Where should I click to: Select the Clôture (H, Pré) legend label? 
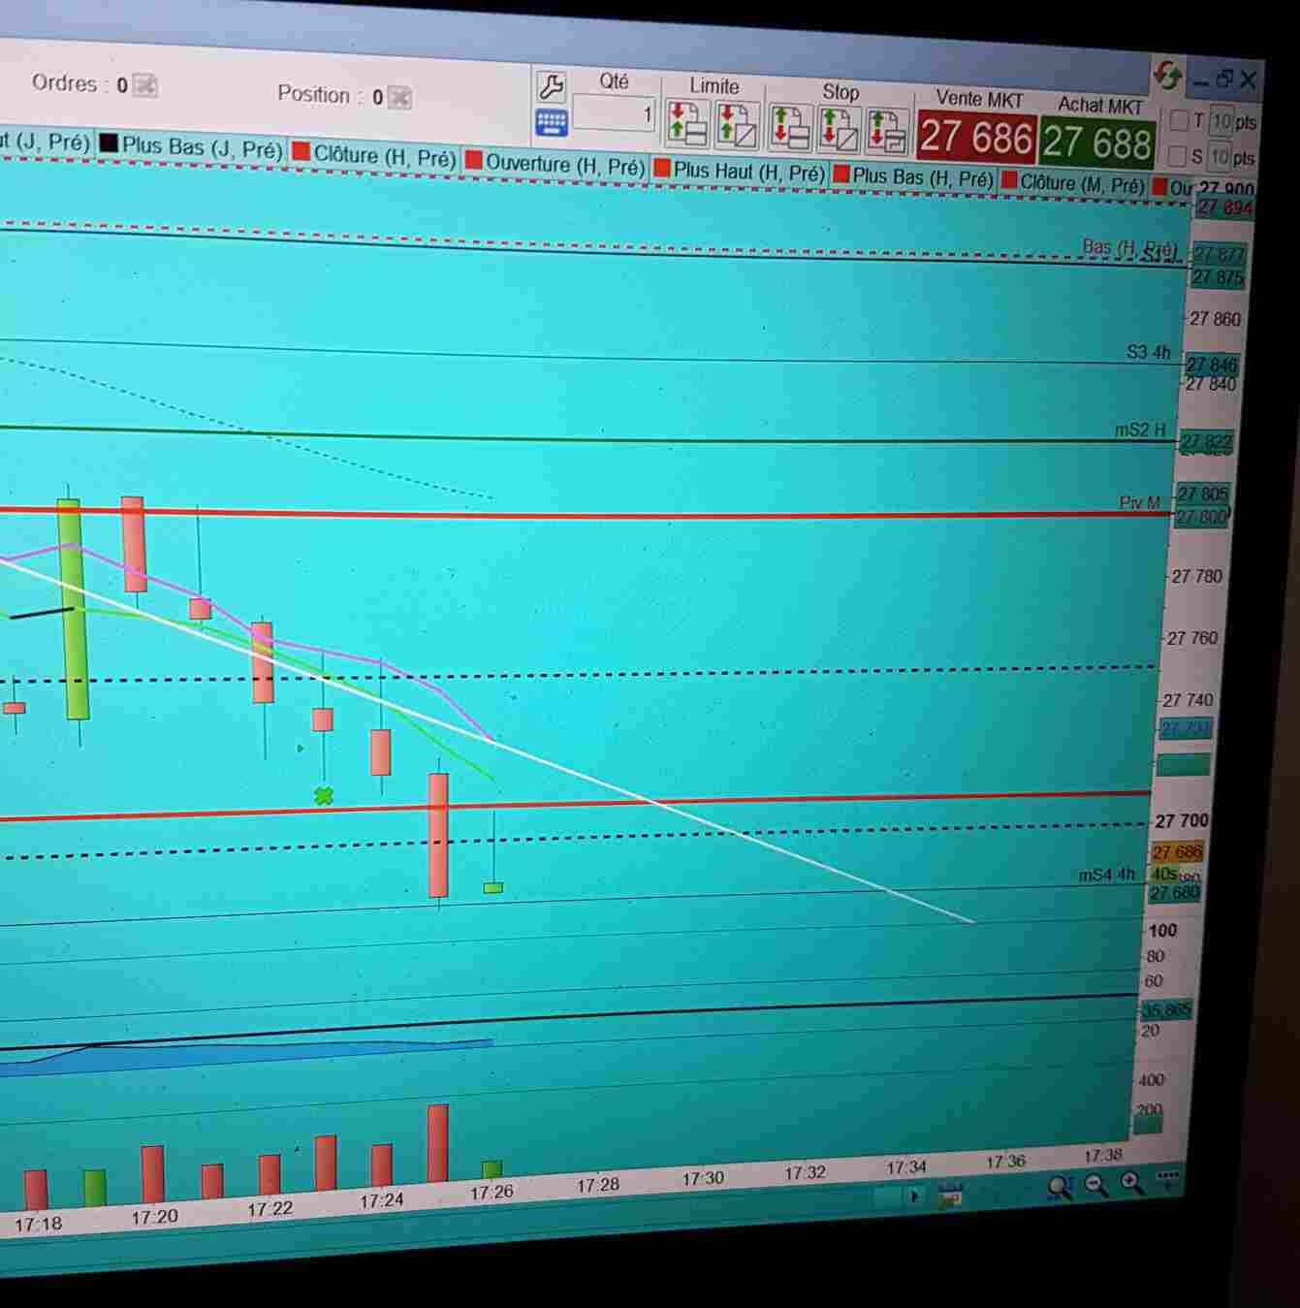(385, 157)
